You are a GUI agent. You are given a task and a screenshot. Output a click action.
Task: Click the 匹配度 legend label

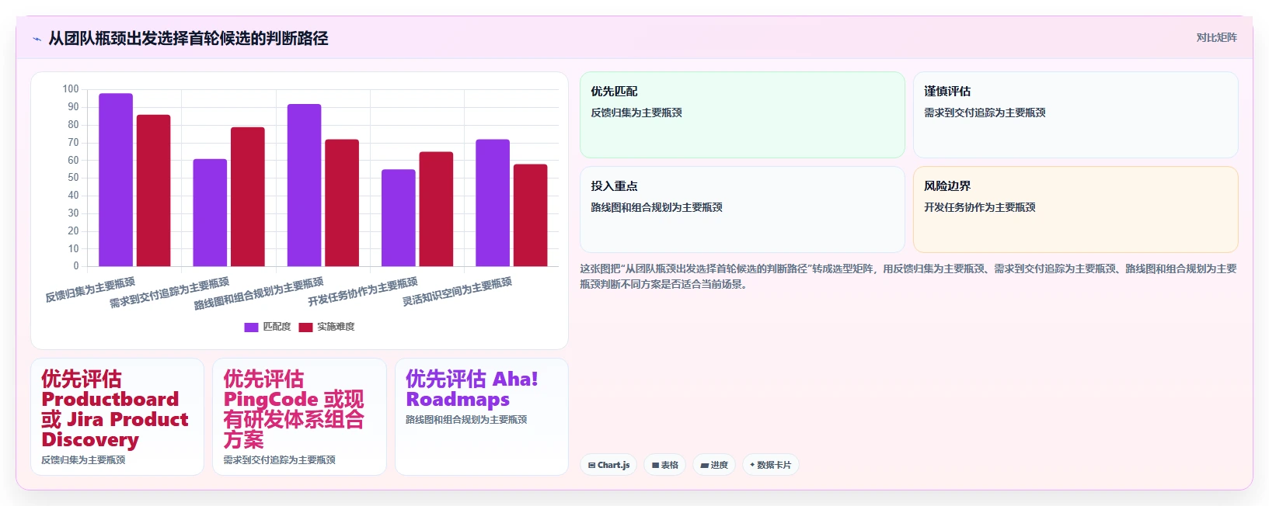point(277,327)
